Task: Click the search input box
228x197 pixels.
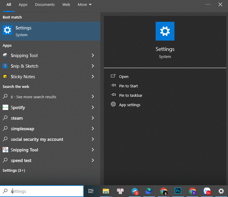Action: point(47,191)
